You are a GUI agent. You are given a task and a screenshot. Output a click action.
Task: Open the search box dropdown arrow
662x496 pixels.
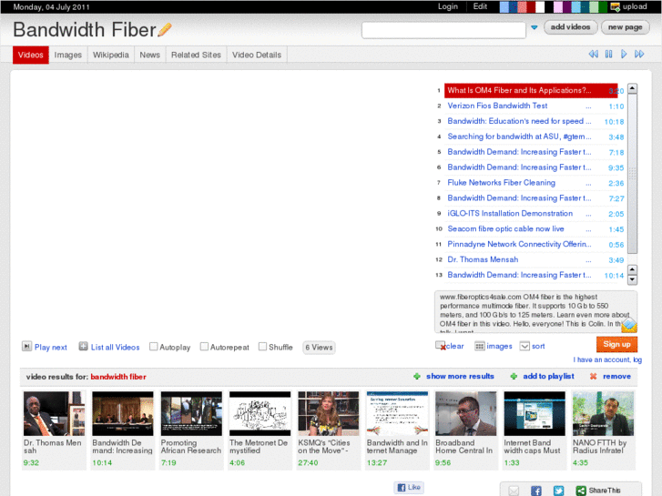pos(535,27)
